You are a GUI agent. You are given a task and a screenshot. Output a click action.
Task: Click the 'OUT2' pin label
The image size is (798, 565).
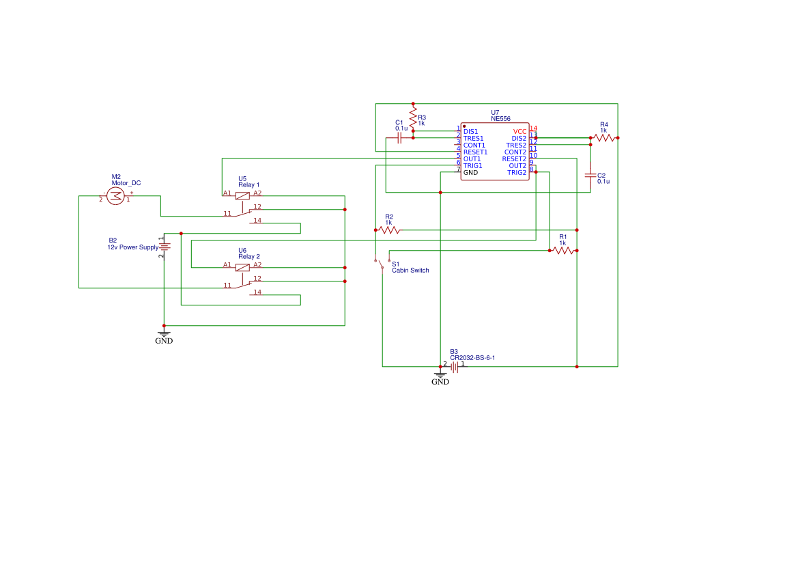point(517,165)
